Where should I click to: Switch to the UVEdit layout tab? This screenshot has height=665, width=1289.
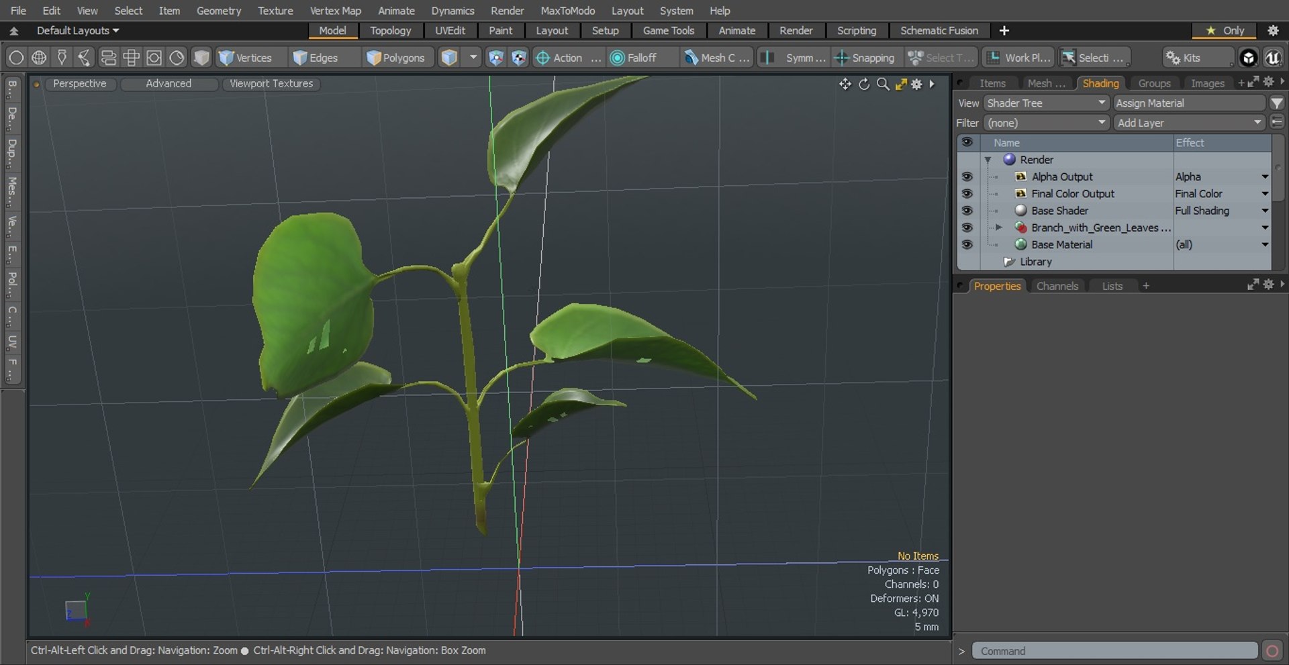click(x=450, y=30)
